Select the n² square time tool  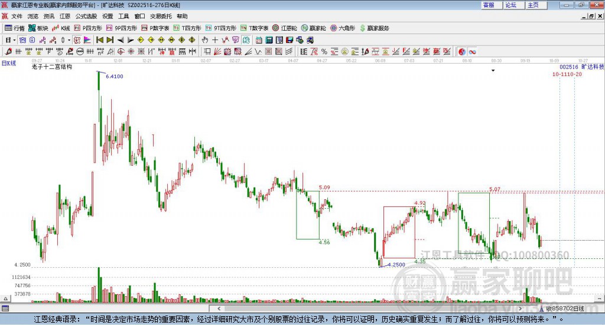click(x=100, y=51)
